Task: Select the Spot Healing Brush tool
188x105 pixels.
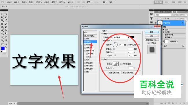Action: [x=2, y=24]
